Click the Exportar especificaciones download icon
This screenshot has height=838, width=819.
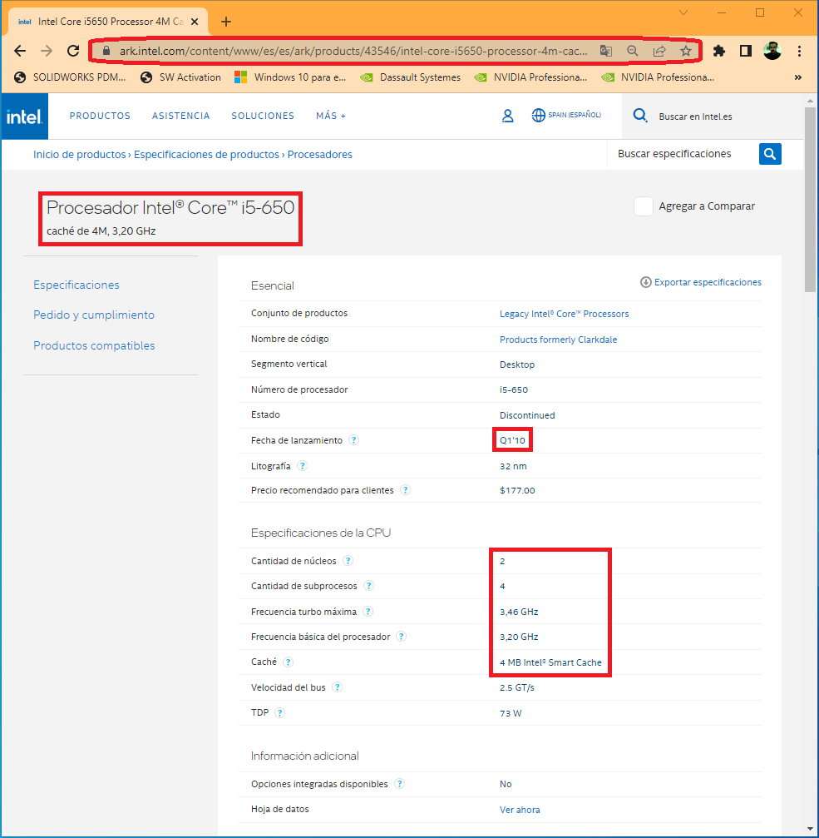[645, 282]
